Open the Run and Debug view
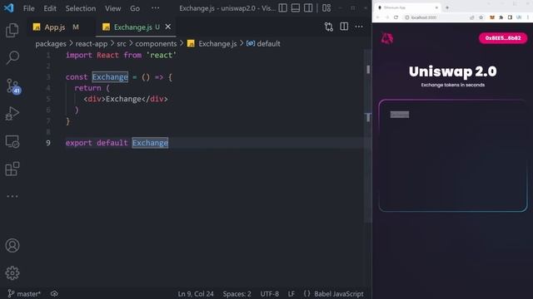Image resolution: width=533 pixels, height=299 pixels. click(x=12, y=114)
